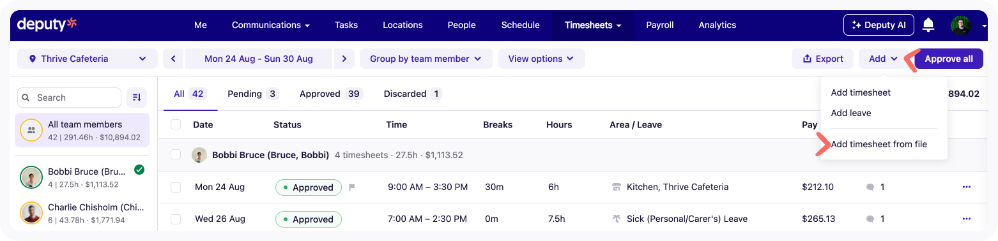Choose Add timesheet from file option
998x241 pixels.
tap(879, 144)
